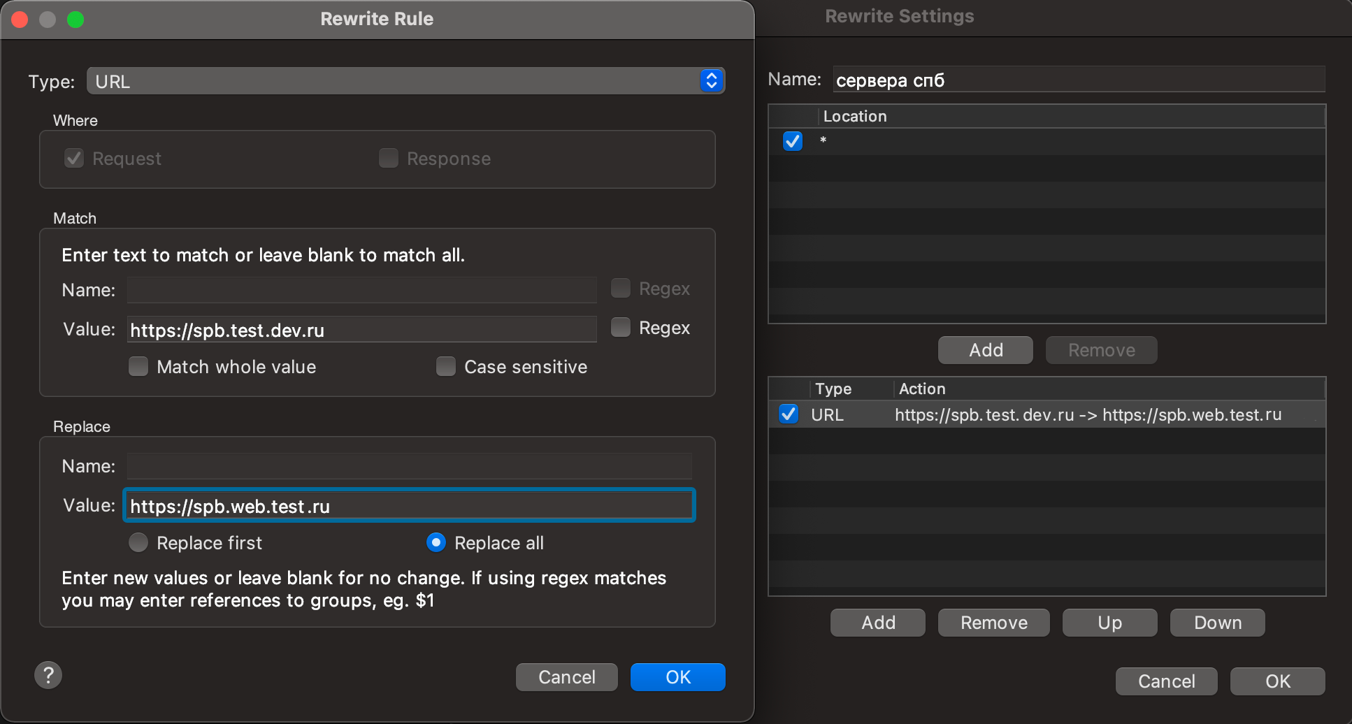Screen dimensions: 1352x724
Task: Click OK in Rewrite Settings window
Action: [x=1278, y=681]
